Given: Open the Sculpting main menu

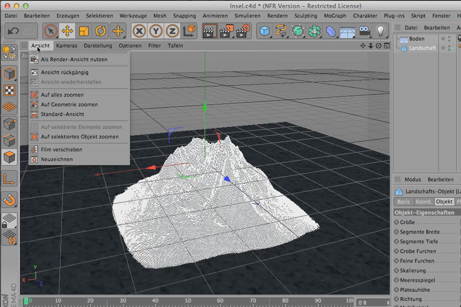Looking at the screenshot, I should pos(306,16).
